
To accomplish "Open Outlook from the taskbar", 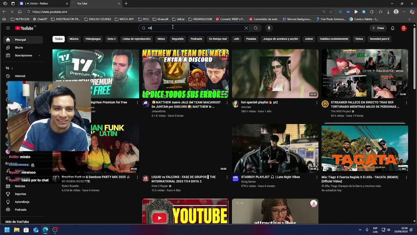I will (36, 230).
